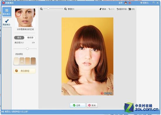The height and width of the screenshot is (115, 161).
Task: Pick the lightest skin color swatch
Action: pos(16,61)
